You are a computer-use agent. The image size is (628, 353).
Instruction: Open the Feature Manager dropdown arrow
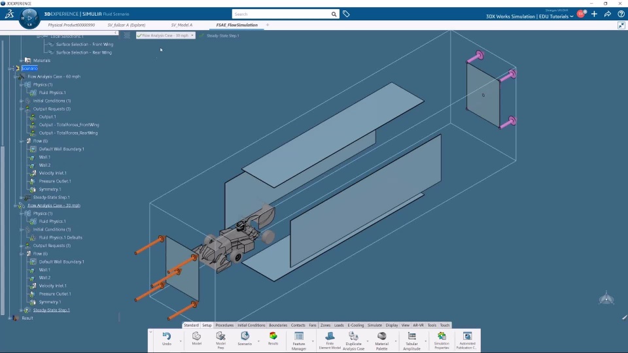pyautogui.click(x=313, y=341)
